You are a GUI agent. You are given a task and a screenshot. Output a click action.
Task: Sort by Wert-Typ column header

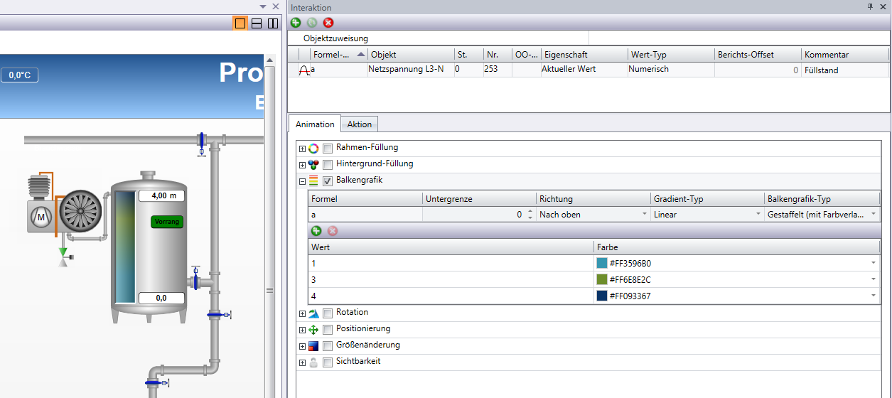[671, 55]
